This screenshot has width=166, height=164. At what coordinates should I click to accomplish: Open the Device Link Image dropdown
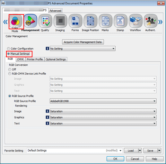[103, 79]
